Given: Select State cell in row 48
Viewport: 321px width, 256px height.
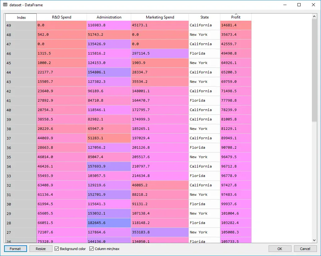Looking at the screenshot, I should (x=204, y=35).
